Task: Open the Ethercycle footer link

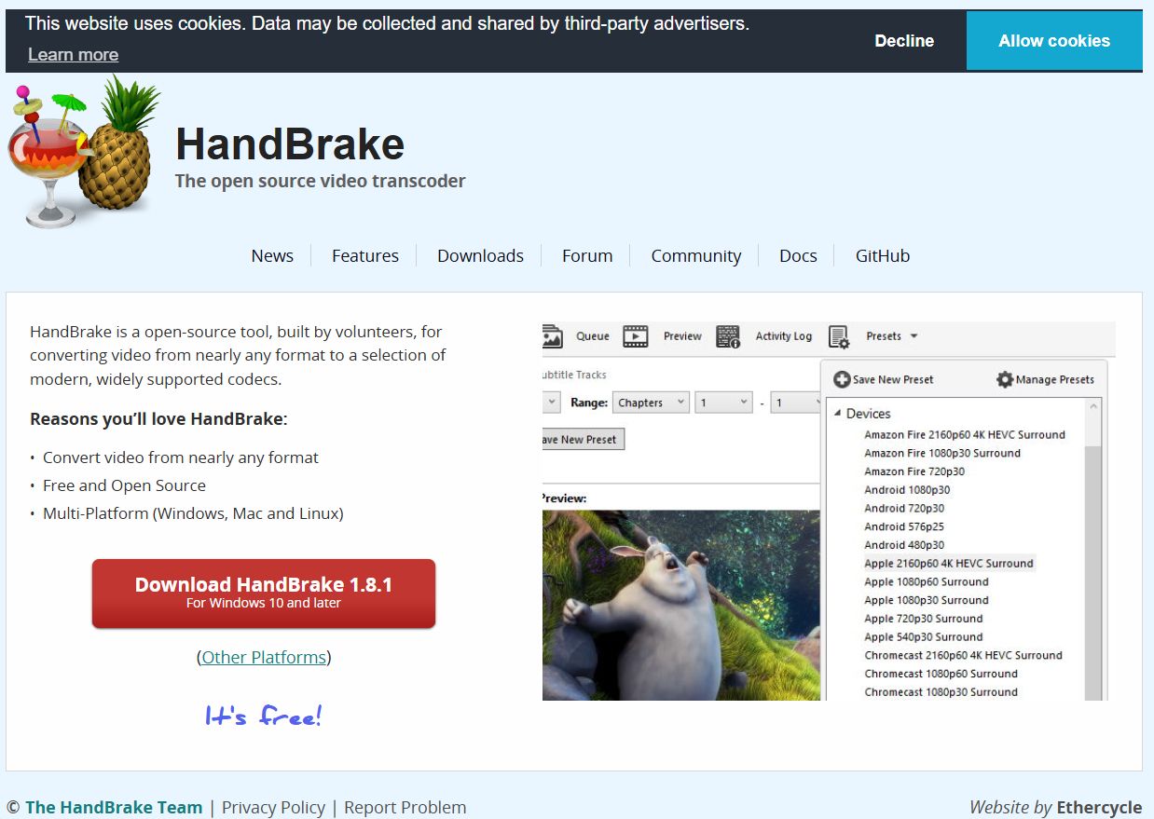Action: click(x=1099, y=808)
